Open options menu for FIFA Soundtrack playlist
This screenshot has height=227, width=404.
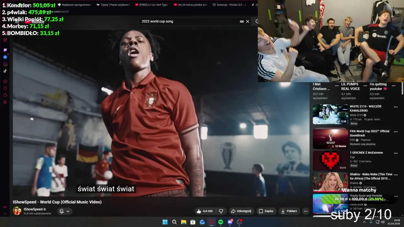pos(396,132)
